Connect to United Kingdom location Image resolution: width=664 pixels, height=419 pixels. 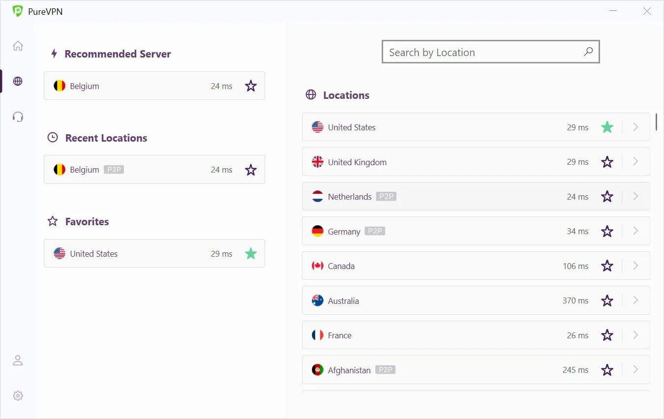point(476,162)
